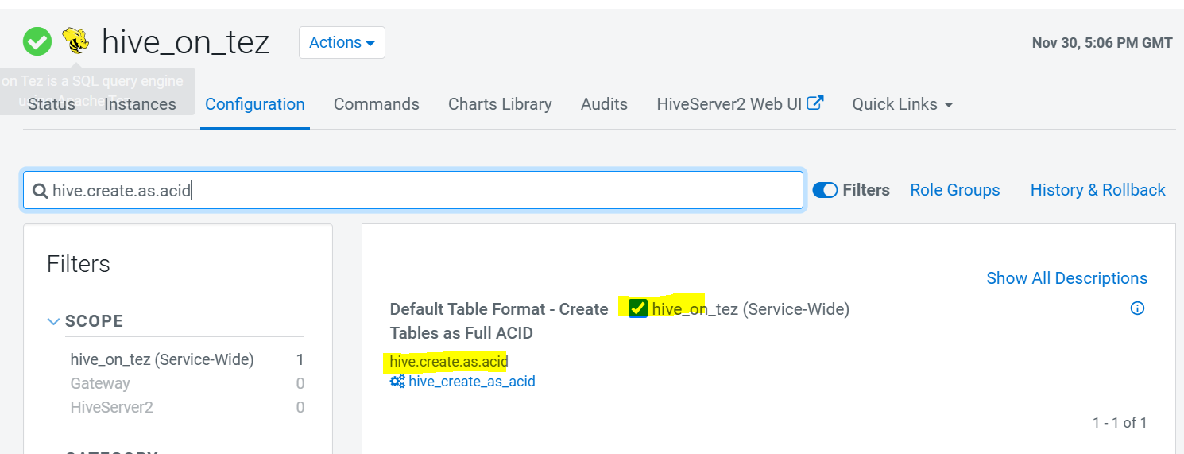Focus the configuration search field
Image resolution: width=1184 pixels, height=454 pixels.
click(x=413, y=190)
